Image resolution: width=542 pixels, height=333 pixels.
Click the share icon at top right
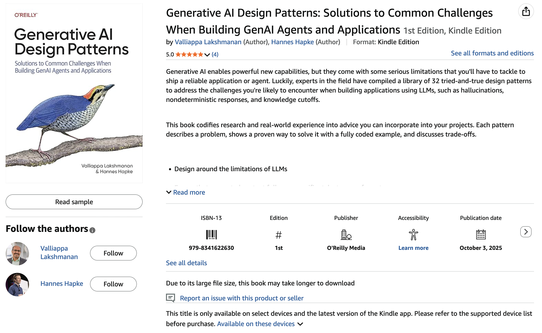click(x=526, y=12)
